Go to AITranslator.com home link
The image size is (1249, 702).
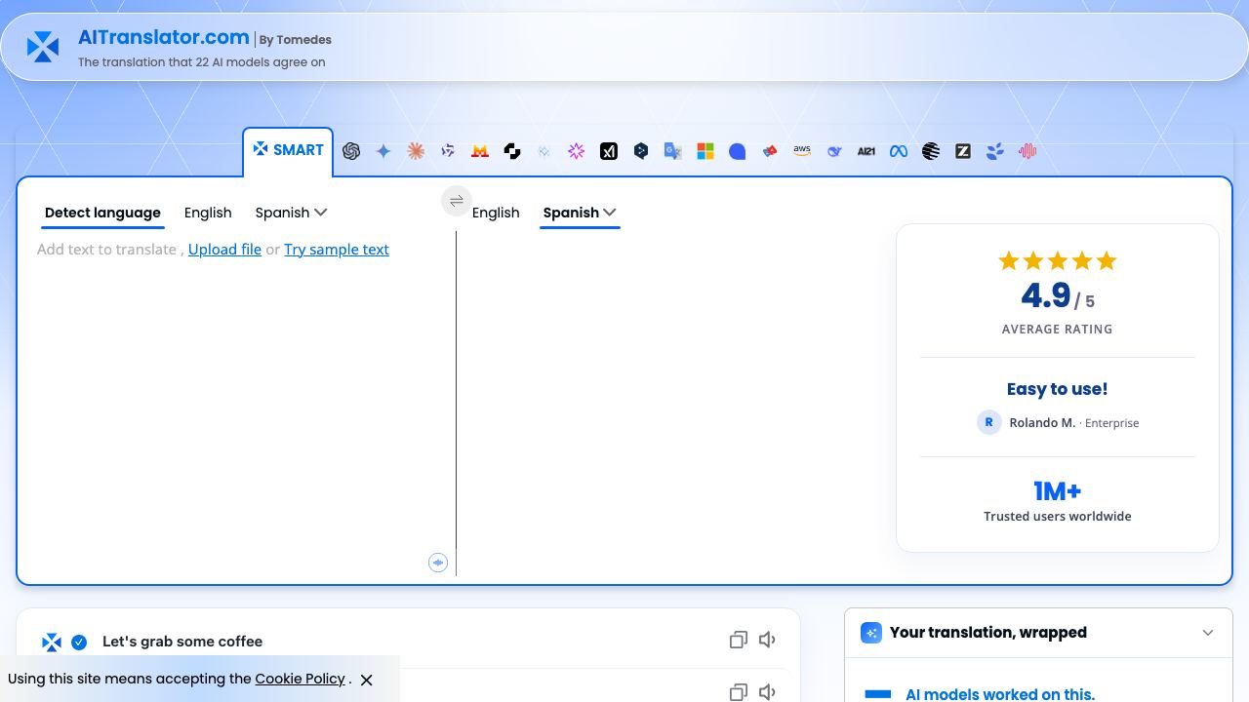164,37
